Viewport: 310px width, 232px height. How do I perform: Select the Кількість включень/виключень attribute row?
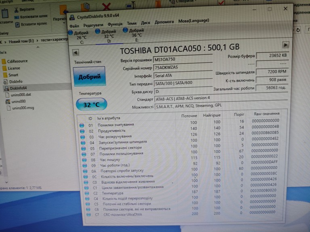[181, 175]
